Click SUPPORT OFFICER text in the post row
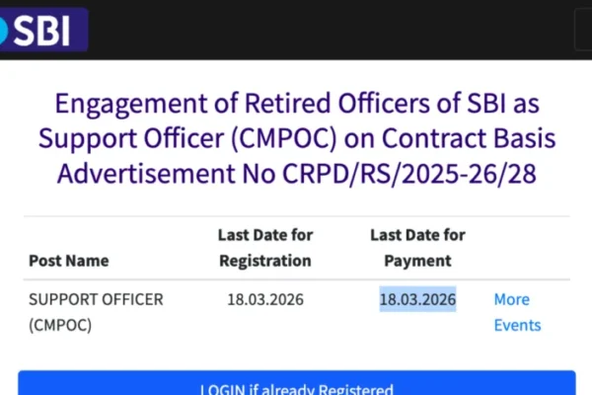 96,299
